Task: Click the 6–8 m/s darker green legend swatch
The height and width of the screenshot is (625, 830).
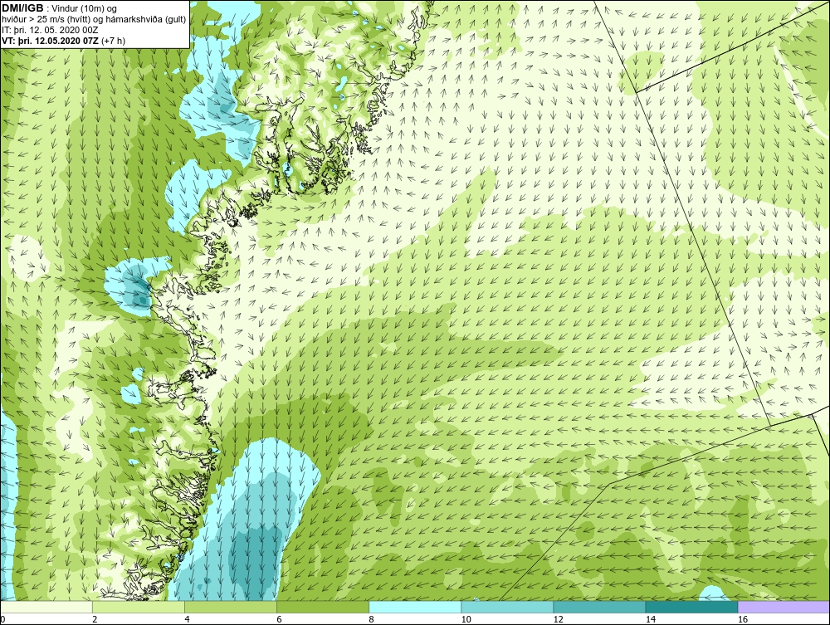Action: point(322,607)
